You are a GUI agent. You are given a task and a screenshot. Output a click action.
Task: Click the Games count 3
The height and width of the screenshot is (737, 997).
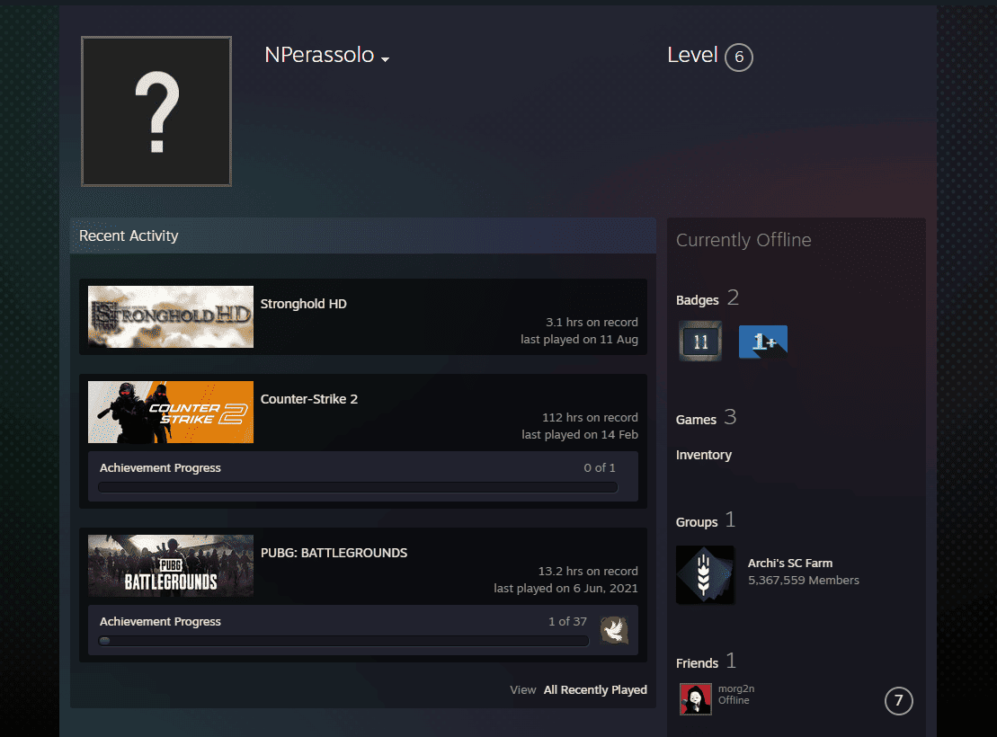point(730,417)
